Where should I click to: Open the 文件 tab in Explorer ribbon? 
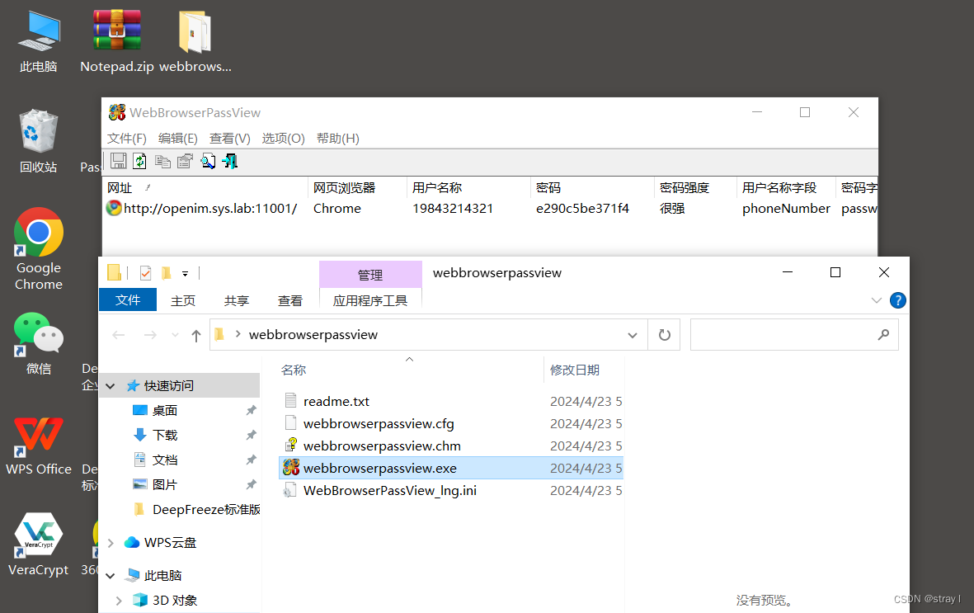[127, 299]
